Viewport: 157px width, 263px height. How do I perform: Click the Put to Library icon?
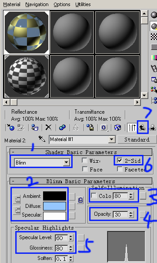[90, 128]
